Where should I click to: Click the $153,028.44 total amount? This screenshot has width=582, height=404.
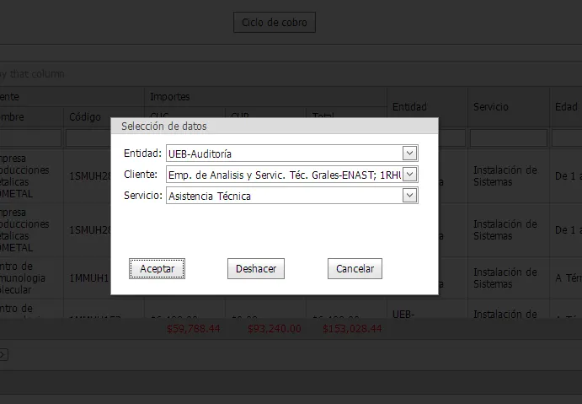352,329
